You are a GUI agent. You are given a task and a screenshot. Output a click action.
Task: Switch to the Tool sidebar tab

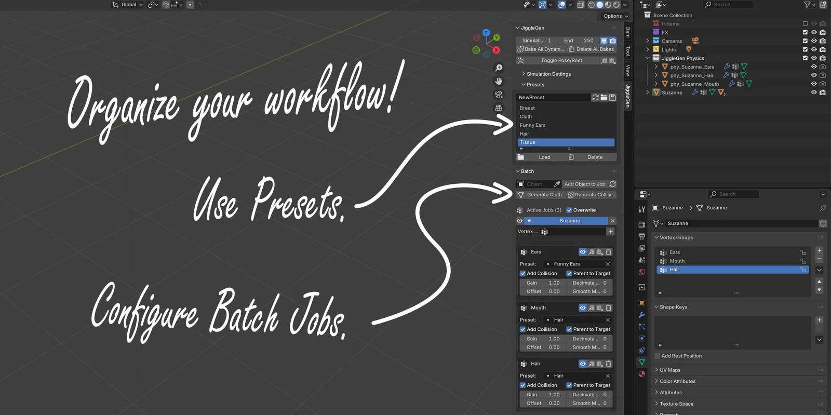click(x=628, y=51)
